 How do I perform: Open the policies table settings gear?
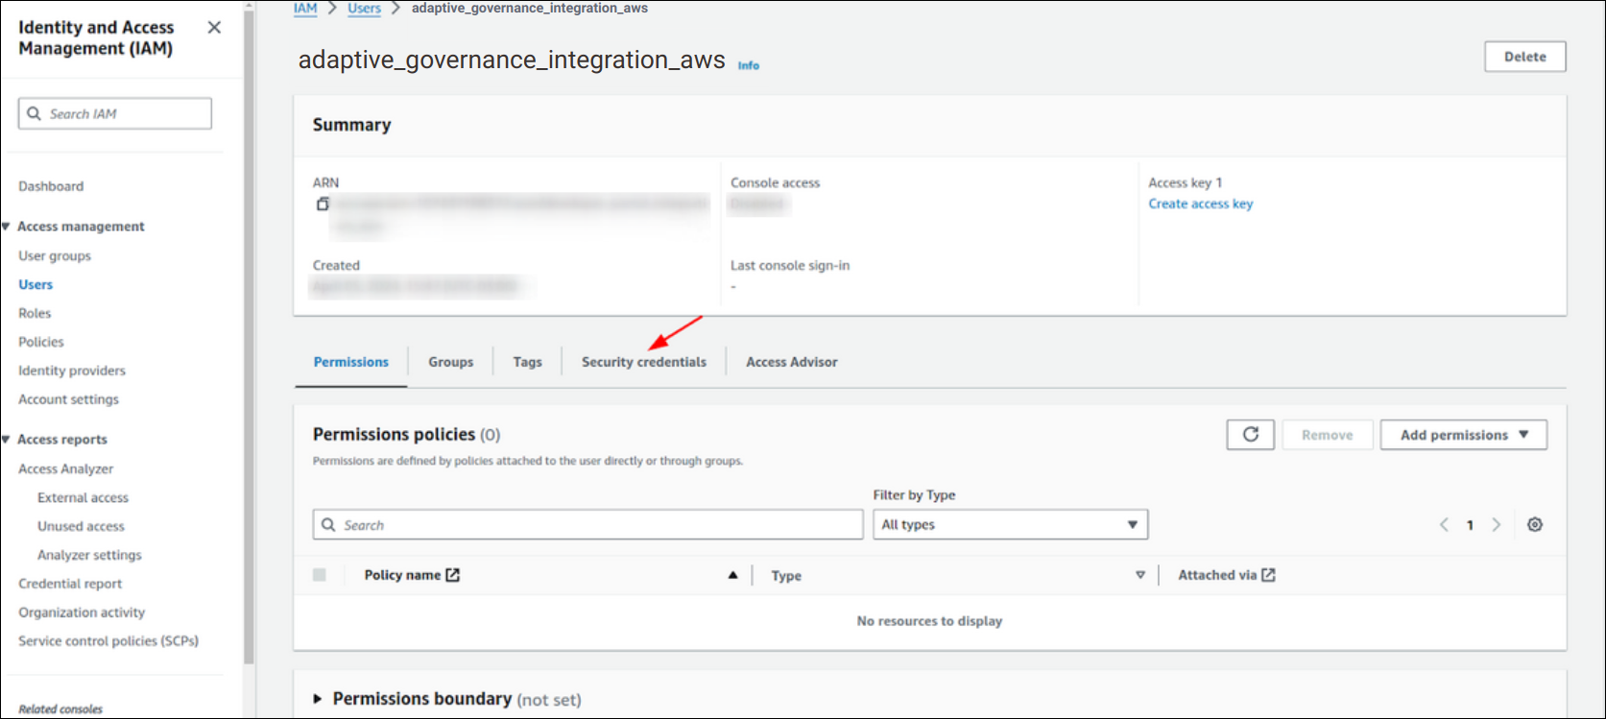(x=1535, y=525)
